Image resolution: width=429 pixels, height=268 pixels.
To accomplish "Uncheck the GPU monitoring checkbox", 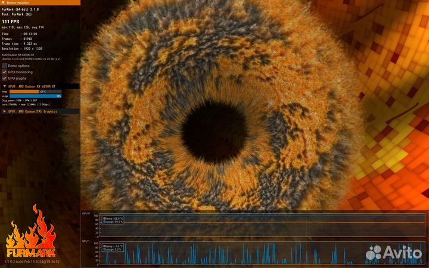I will [4, 72].
